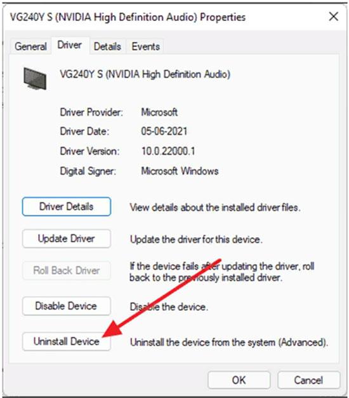Click the Driver Provider value Microsoft
Viewport: 349px width, 398px height.
click(159, 112)
